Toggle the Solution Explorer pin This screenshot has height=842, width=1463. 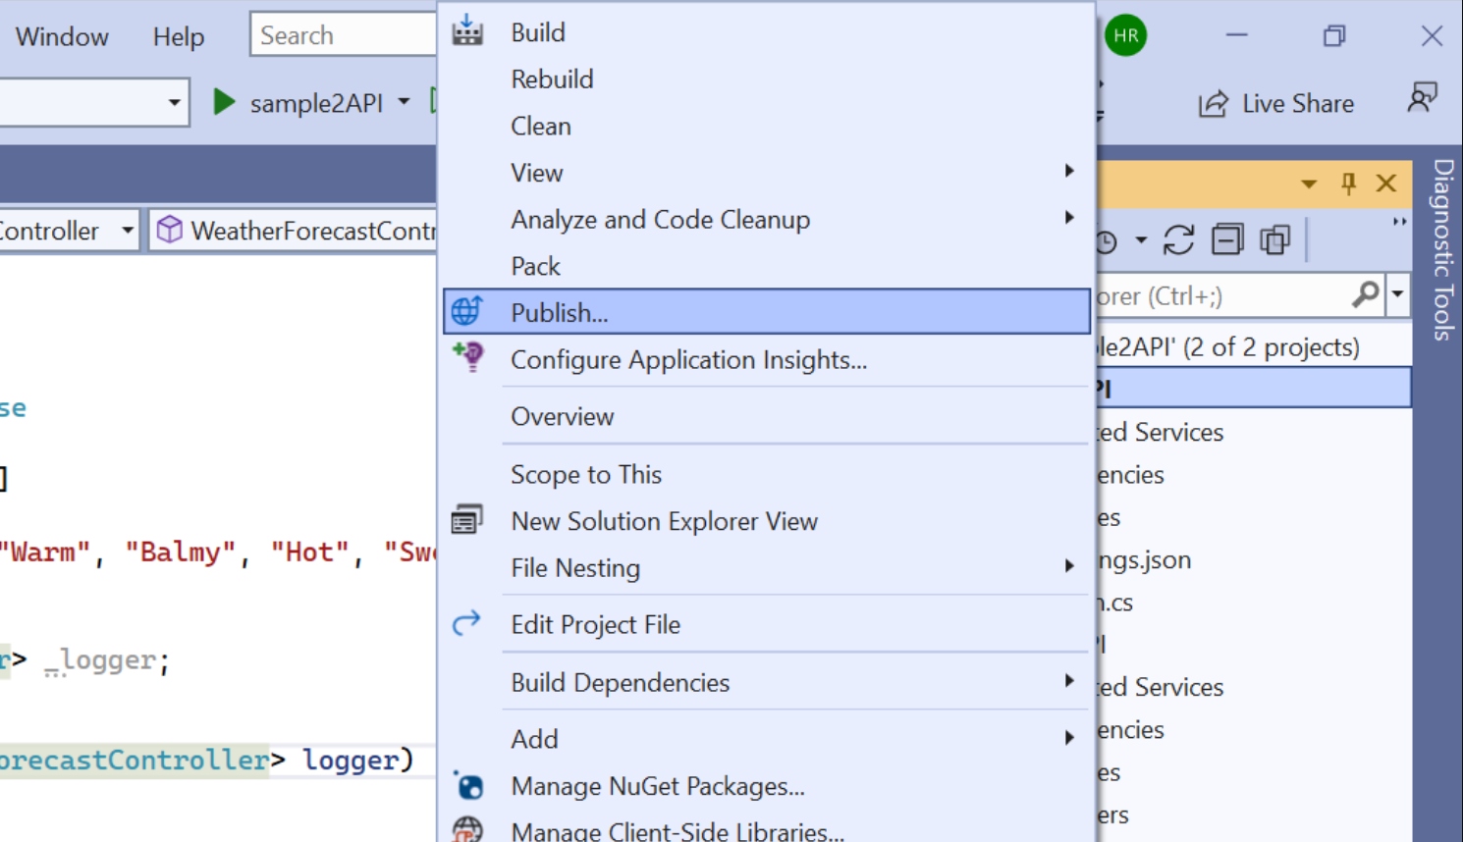1348,184
